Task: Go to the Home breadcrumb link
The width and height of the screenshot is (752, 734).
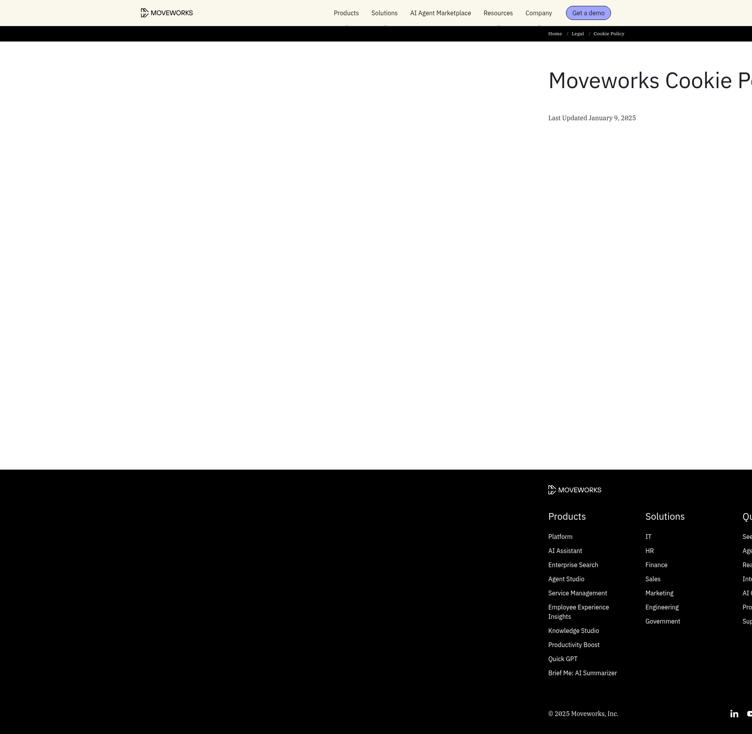Action: pos(555,34)
